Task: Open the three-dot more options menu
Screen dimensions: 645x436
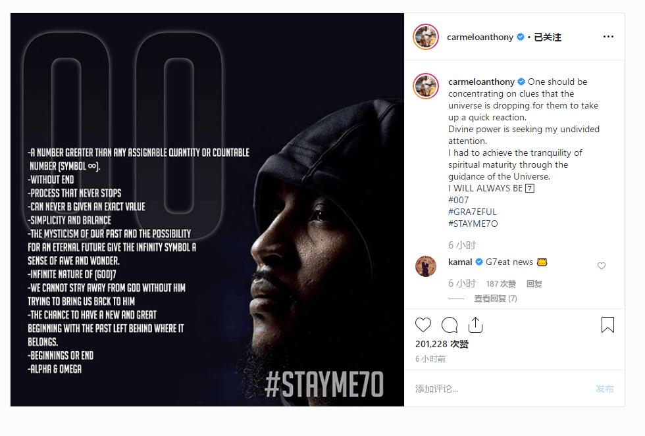Action: tap(608, 37)
